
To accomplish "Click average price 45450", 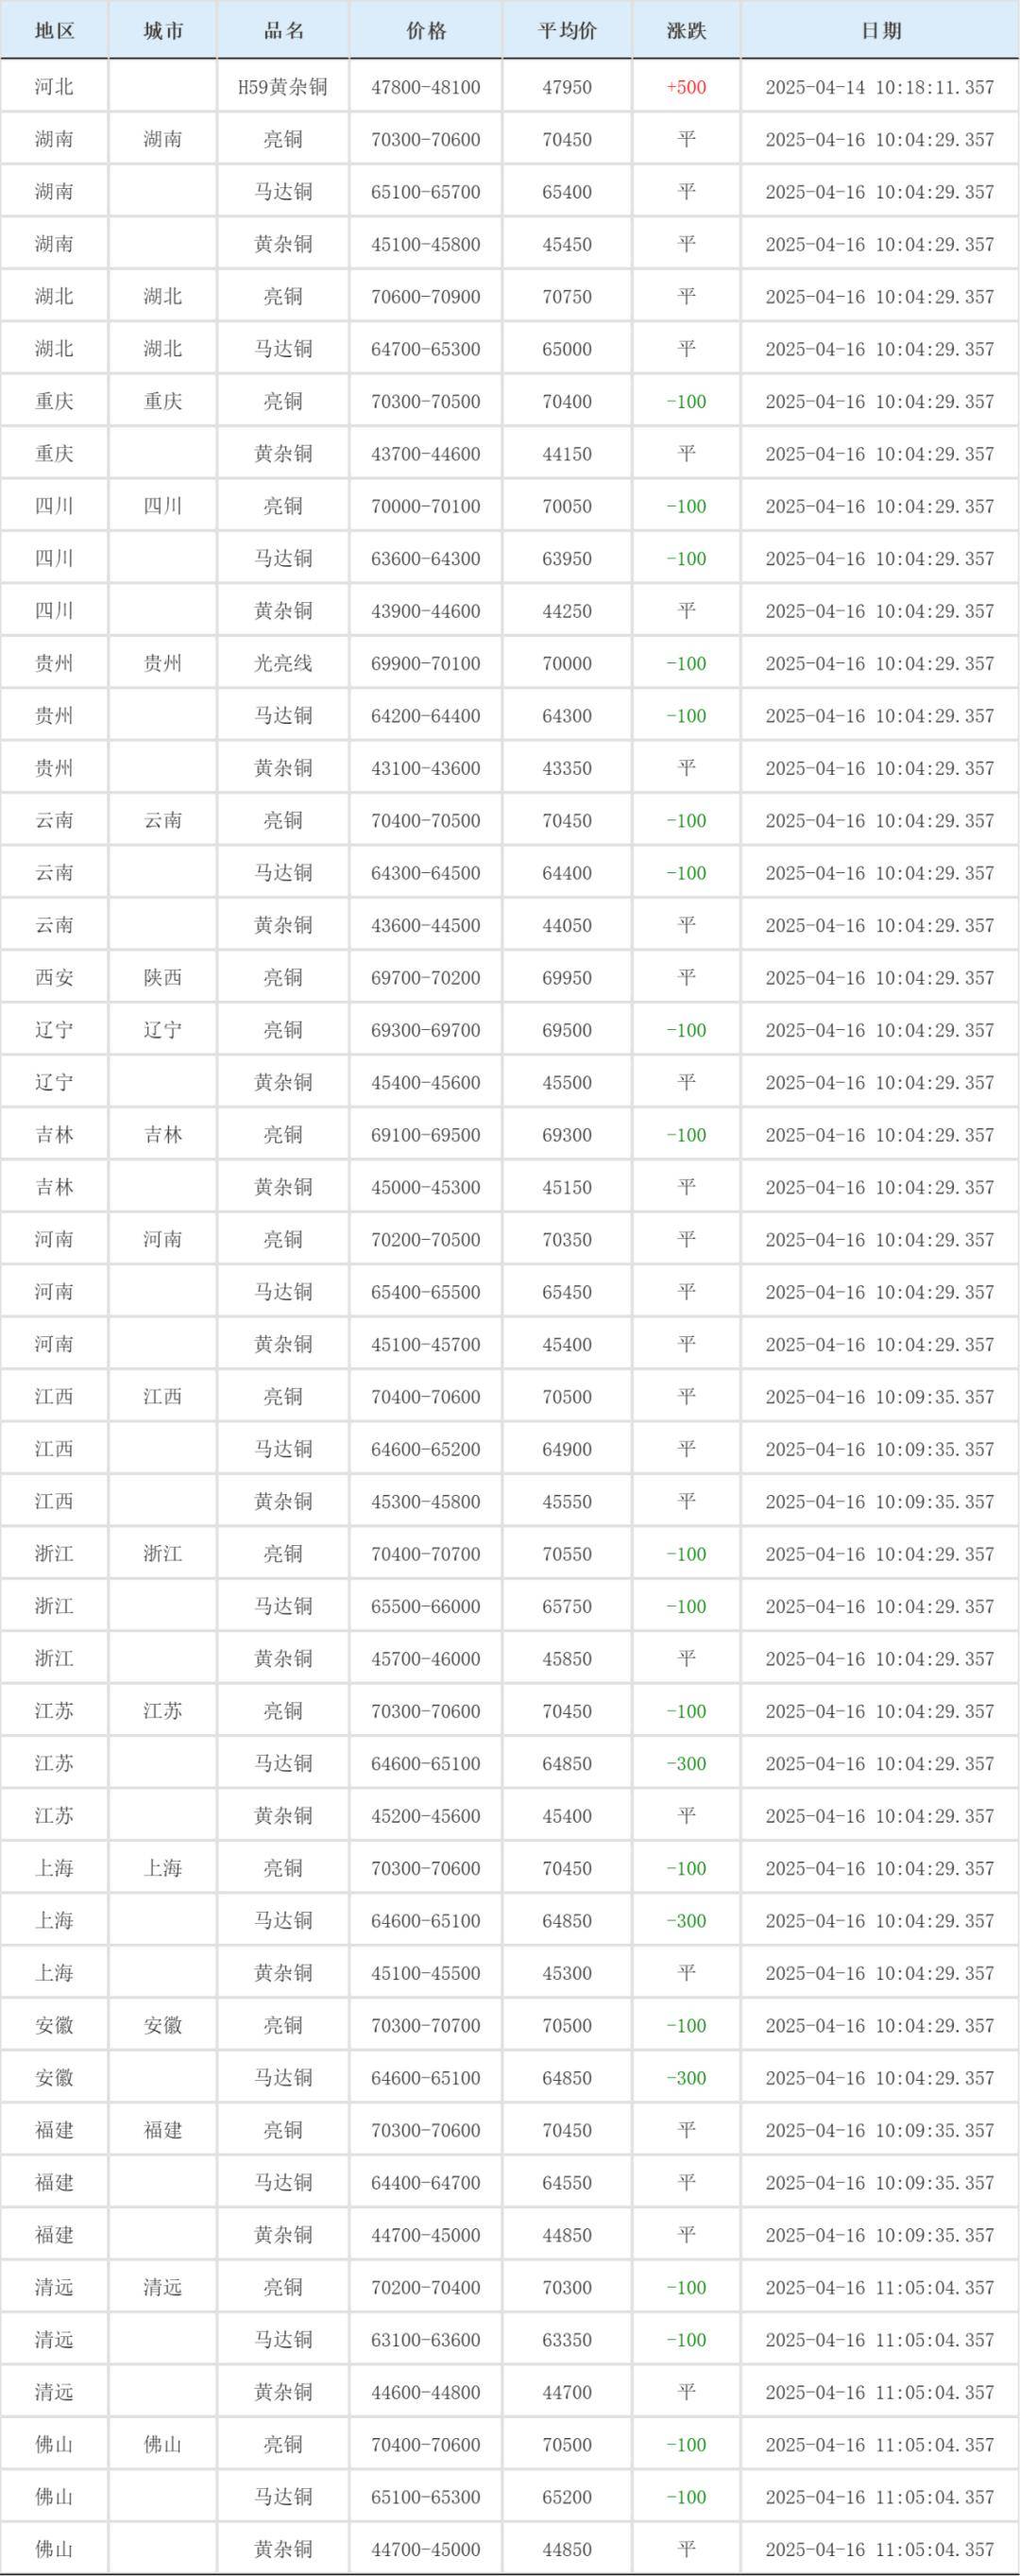I will coord(568,244).
